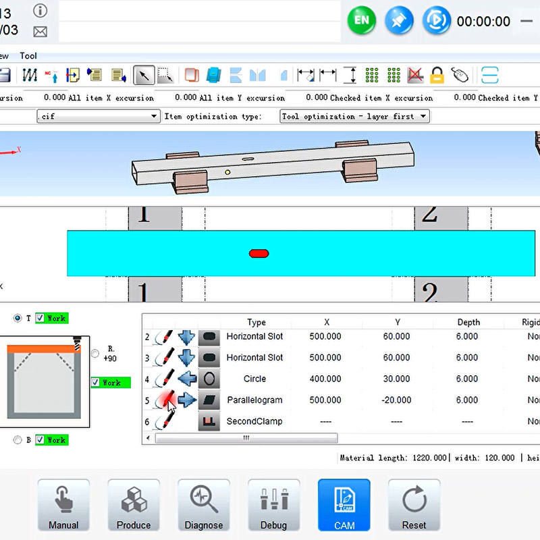Click the Debug button

point(274,506)
